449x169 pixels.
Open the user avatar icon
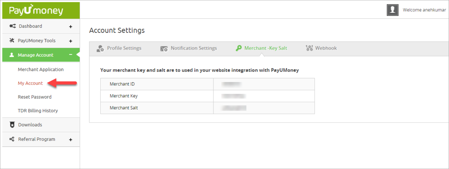(392, 10)
